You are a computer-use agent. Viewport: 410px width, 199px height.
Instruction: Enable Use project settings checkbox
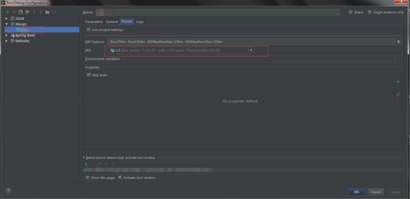(x=88, y=30)
